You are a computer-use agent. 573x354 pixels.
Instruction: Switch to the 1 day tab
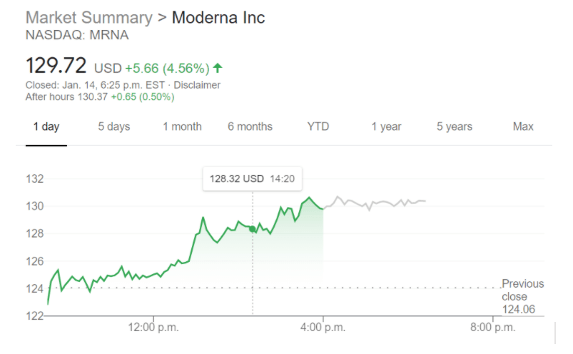[46, 126]
